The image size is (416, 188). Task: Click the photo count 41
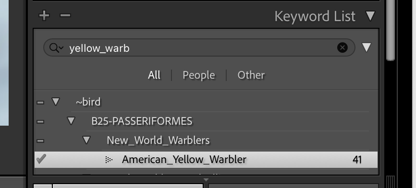point(357,160)
